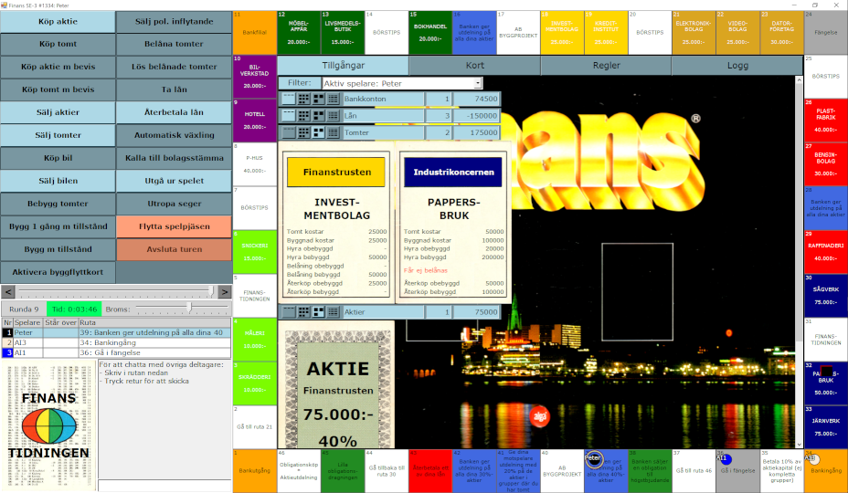
Task: Show Bankkonton in list view
Action: tap(334, 99)
